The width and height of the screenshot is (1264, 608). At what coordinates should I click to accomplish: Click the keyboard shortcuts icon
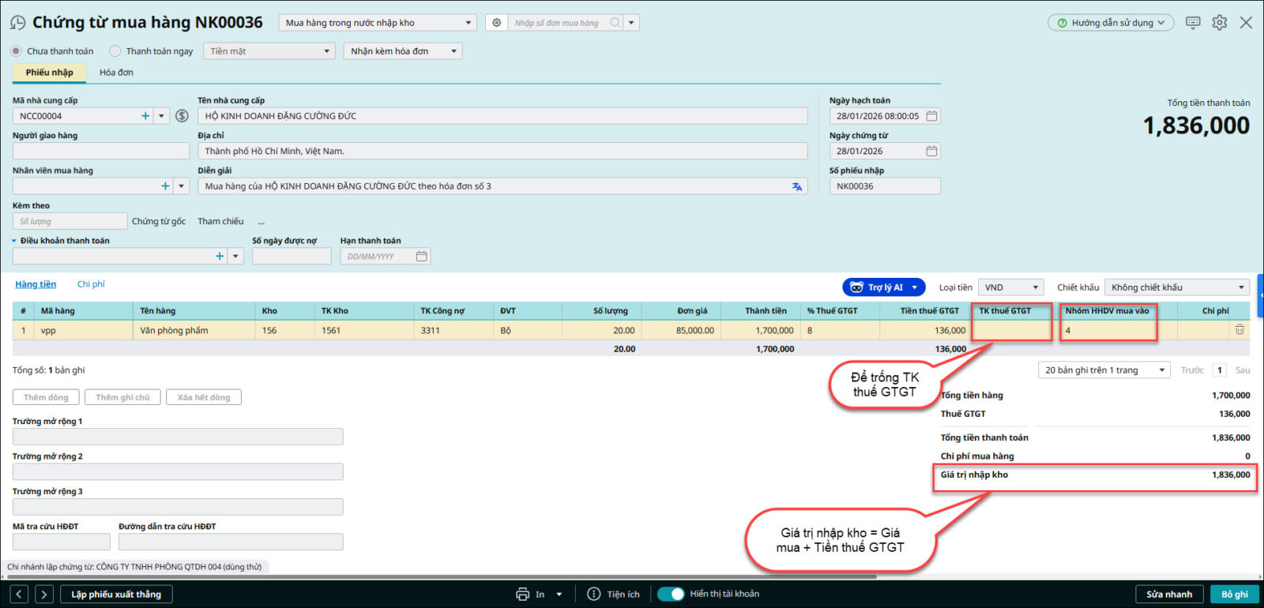(x=1193, y=23)
